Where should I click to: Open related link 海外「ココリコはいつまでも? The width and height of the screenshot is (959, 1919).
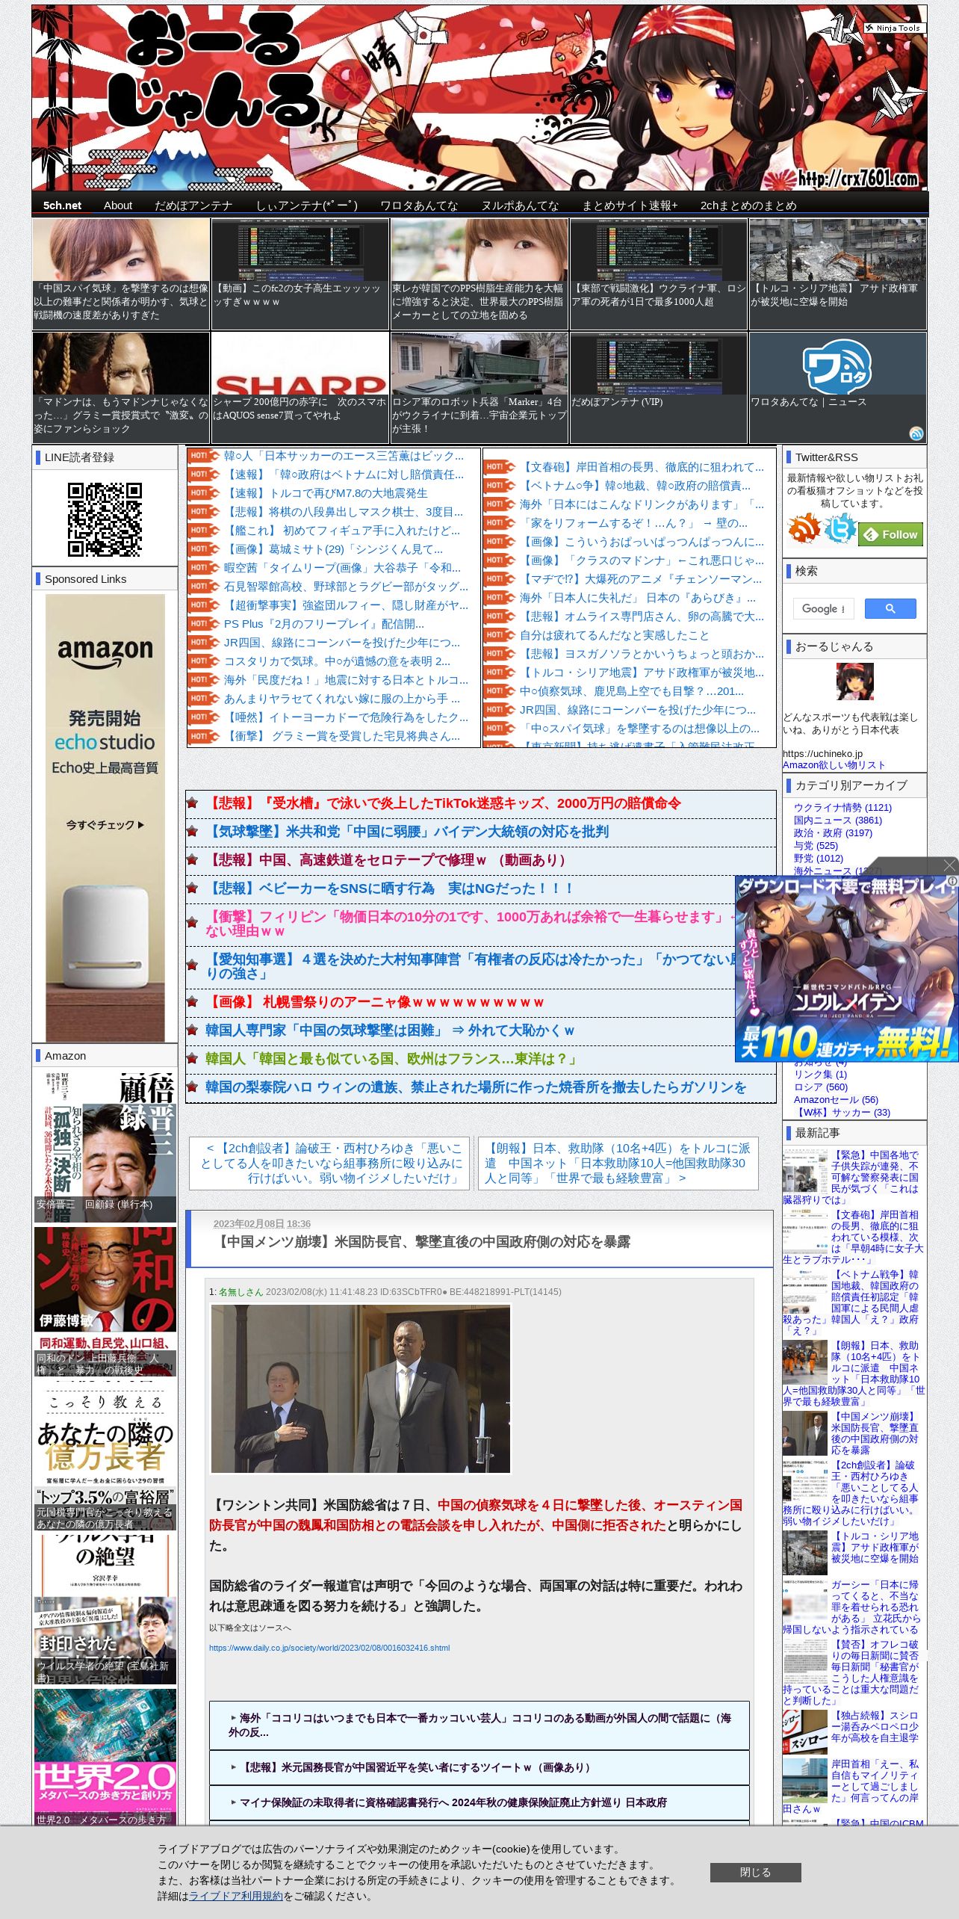(x=479, y=1725)
